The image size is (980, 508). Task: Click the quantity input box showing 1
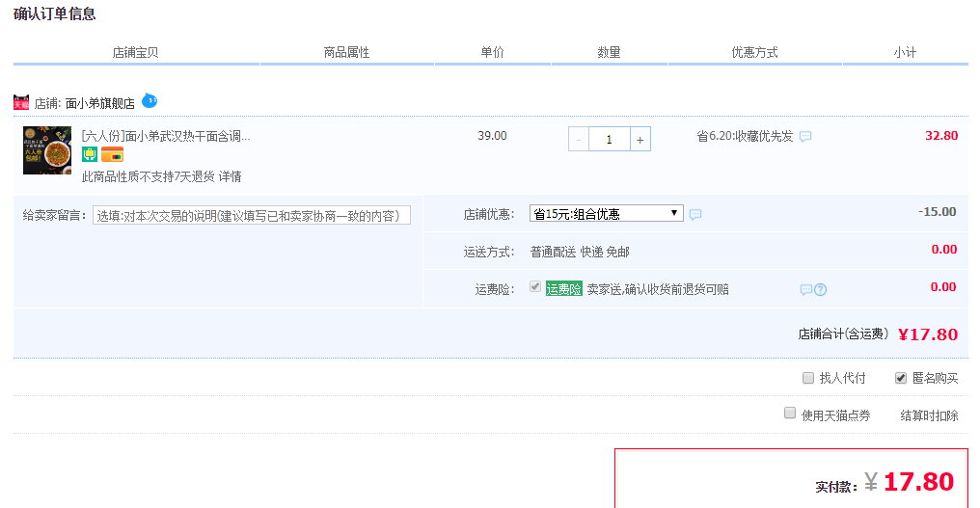pyautogui.click(x=609, y=139)
